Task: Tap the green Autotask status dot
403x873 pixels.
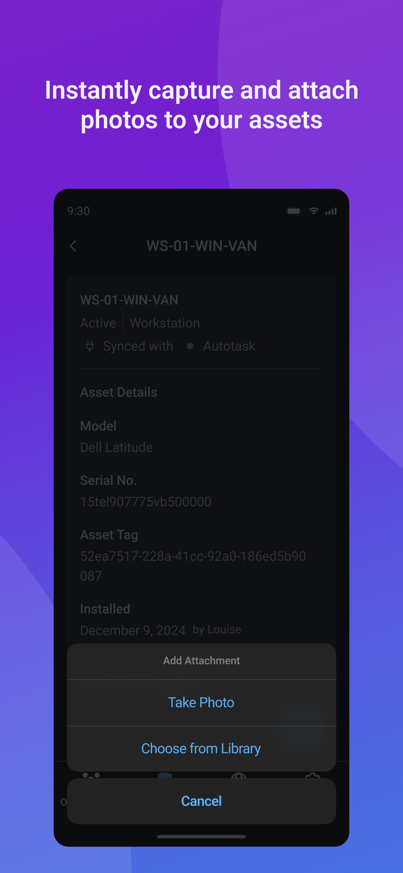Action: click(x=190, y=346)
